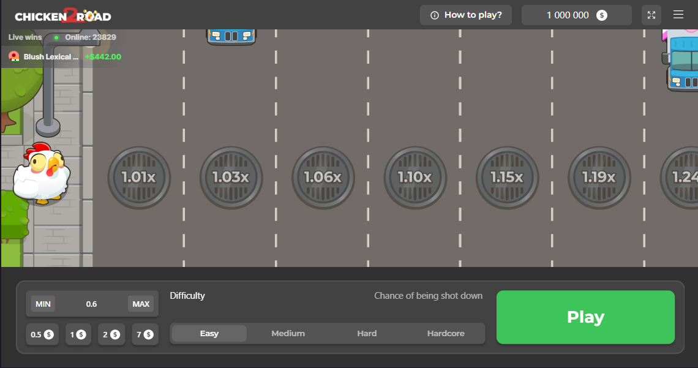Set difficulty to Hardcore

tap(446, 334)
